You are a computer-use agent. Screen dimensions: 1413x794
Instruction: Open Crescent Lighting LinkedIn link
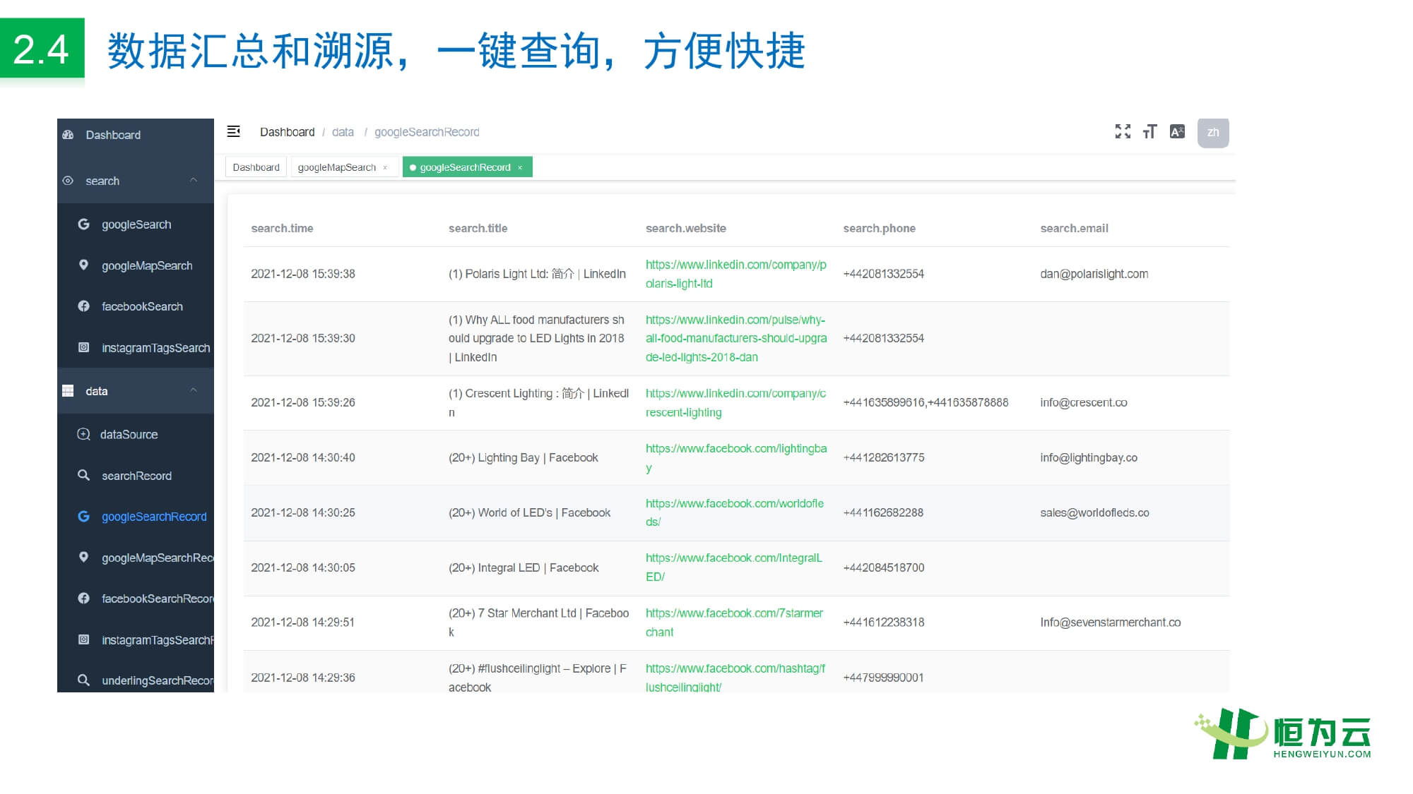tap(735, 402)
